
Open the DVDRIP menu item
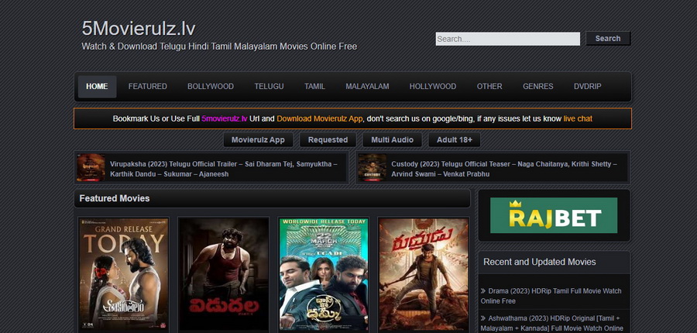(x=587, y=86)
